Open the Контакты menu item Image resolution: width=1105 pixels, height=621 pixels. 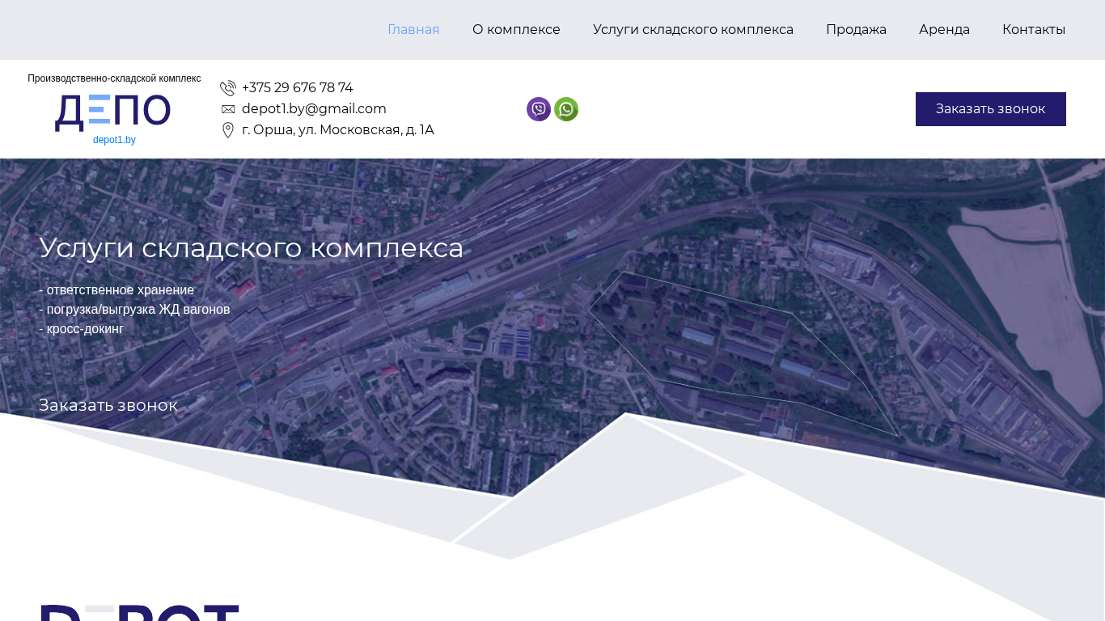pos(1033,30)
